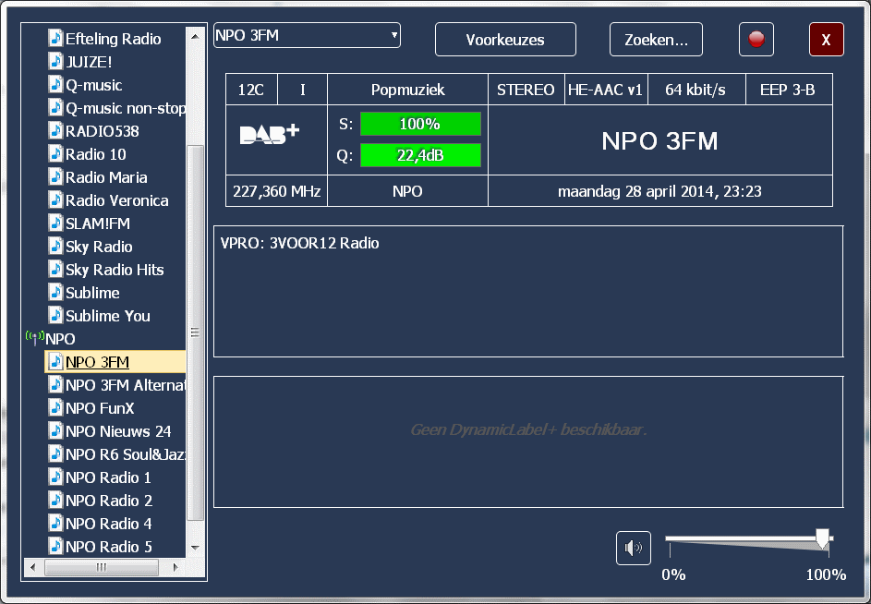Click the music note icon beside JUIZE!
The image size is (871, 604).
pos(55,62)
